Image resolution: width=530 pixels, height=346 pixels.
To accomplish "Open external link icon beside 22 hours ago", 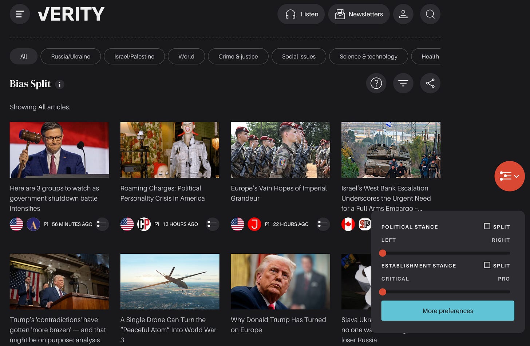I will [x=267, y=224].
